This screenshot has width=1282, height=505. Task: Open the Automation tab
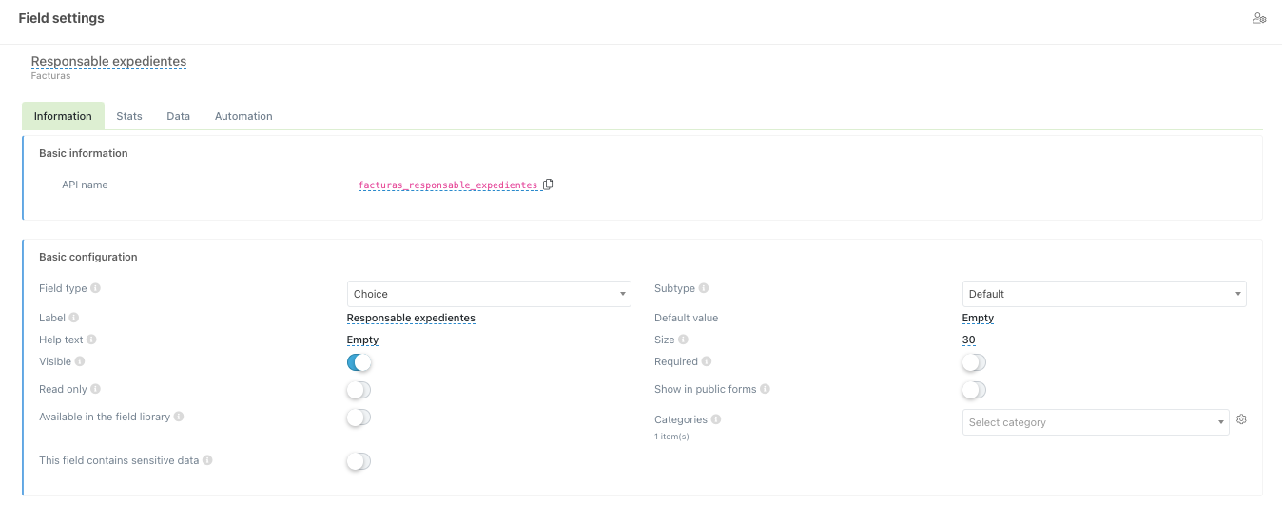[x=243, y=116]
